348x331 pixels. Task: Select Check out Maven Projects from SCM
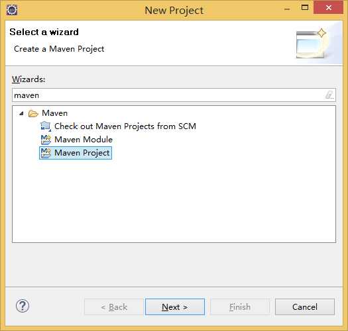[x=125, y=126]
